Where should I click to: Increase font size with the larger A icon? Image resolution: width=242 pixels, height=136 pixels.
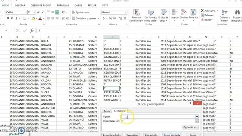[x=38, y=12]
